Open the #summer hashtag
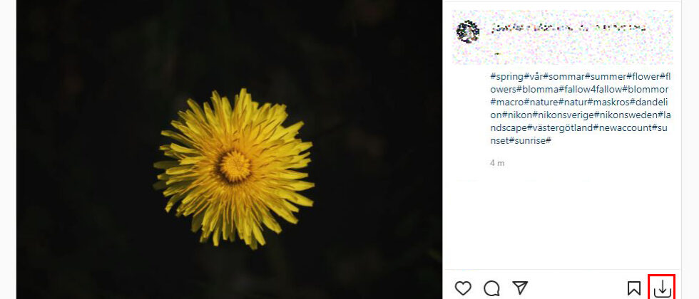This screenshot has height=299, width=699. point(606,76)
